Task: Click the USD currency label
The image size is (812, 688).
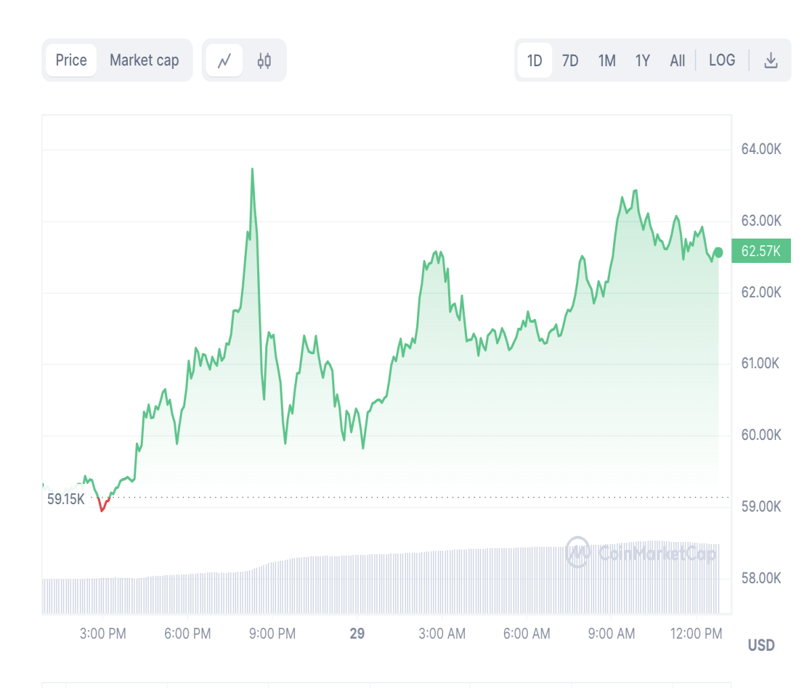Action: click(x=761, y=645)
